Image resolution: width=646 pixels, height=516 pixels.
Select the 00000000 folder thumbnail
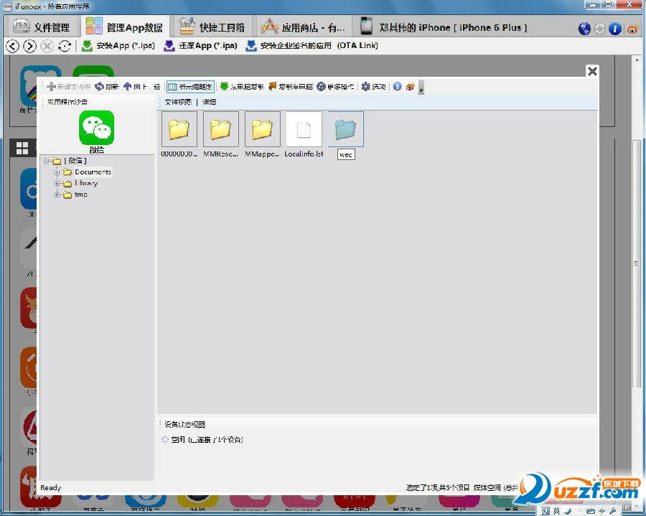pyautogui.click(x=179, y=129)
